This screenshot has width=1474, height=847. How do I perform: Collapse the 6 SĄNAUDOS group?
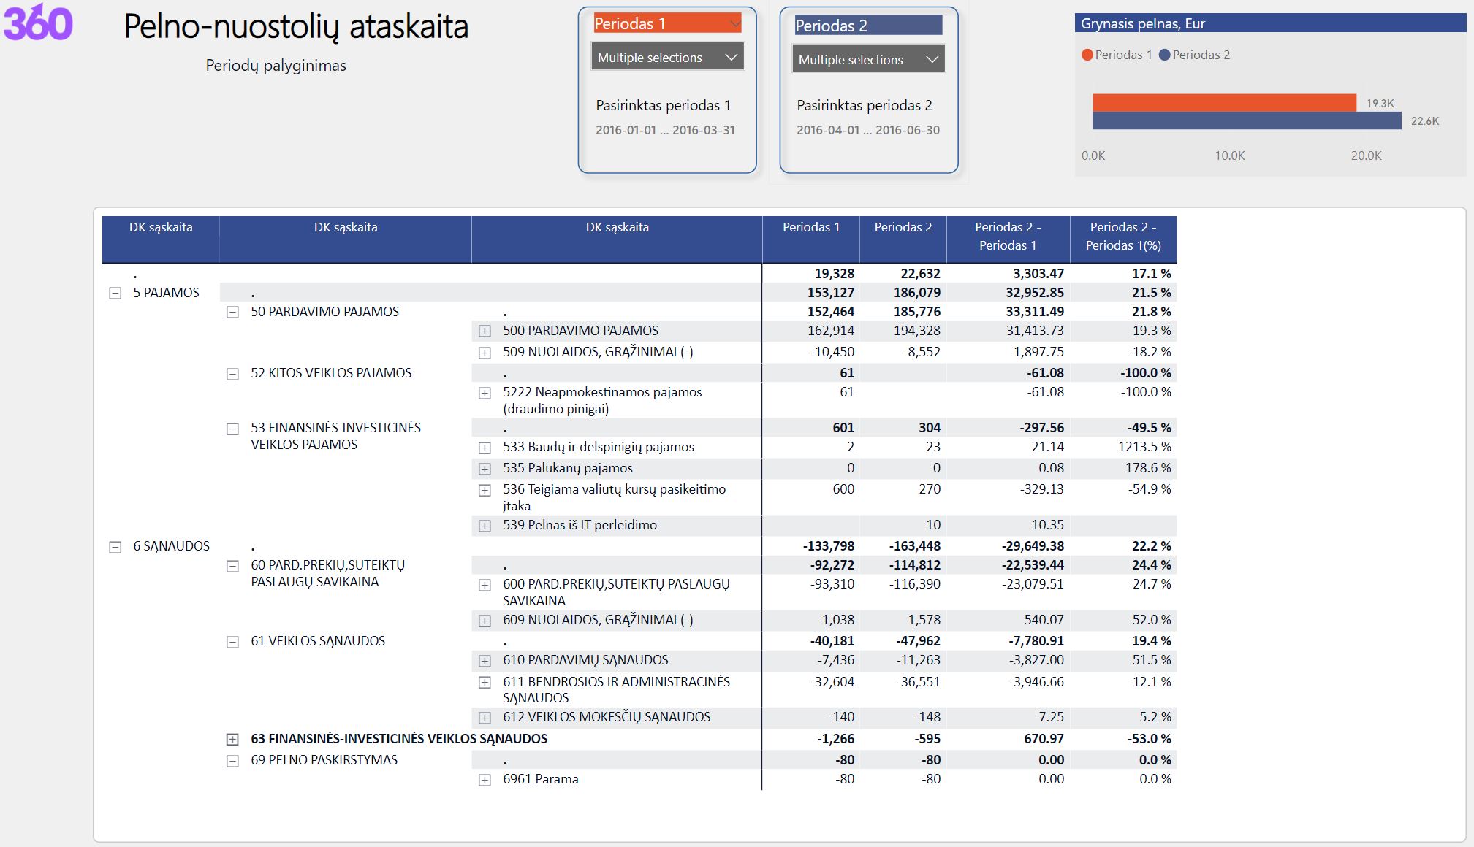coord(115,547)
